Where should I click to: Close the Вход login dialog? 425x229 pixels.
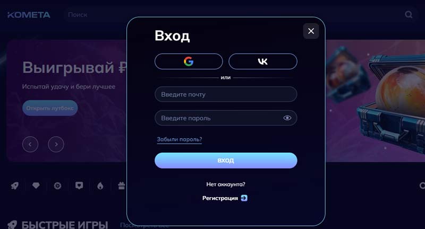tap(311, 31)
